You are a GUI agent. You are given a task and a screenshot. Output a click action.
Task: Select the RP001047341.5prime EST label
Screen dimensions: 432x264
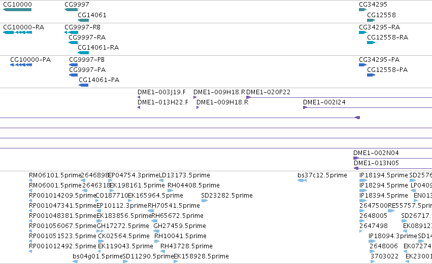(62, 206)
